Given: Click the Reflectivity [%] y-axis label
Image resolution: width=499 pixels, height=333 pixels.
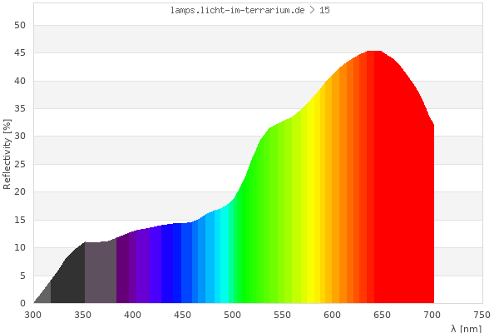Looking at the screenshot, I should [x=7, y=154].
